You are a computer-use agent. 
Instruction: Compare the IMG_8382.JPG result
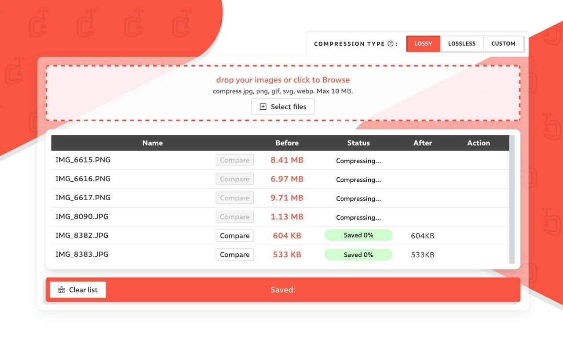click(235, 236)
